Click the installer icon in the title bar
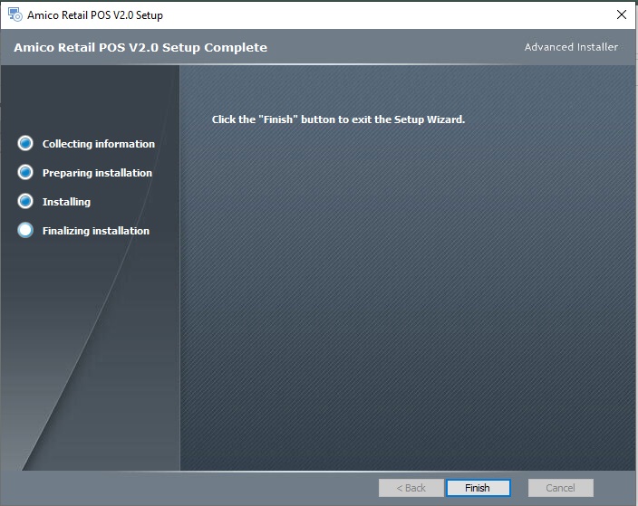The image size is (638, 506). coord(14,14)
